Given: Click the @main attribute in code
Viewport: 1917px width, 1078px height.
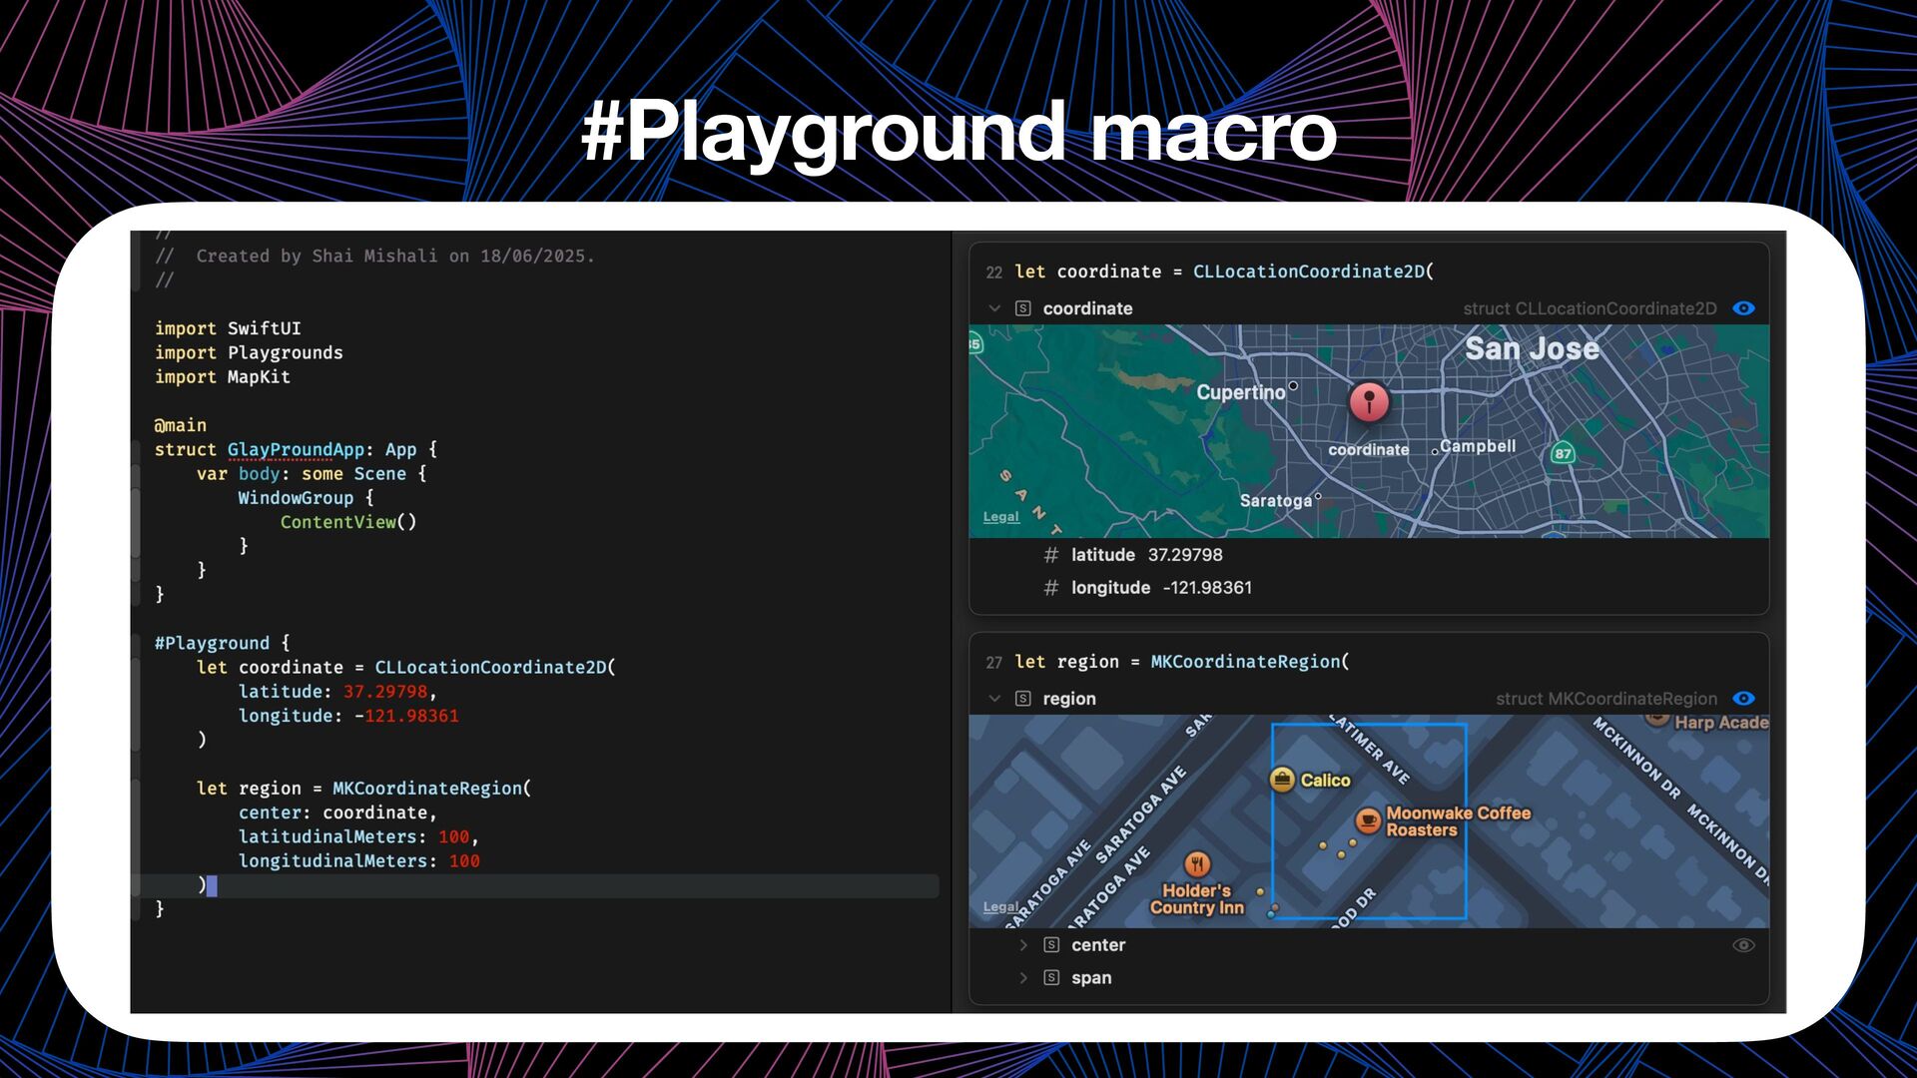Looking at the screenshot, I should (x=181, y=425).
